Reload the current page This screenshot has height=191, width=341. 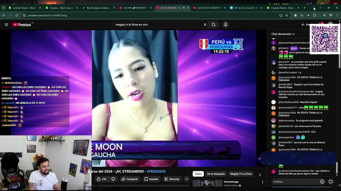[x=17, y=15]
